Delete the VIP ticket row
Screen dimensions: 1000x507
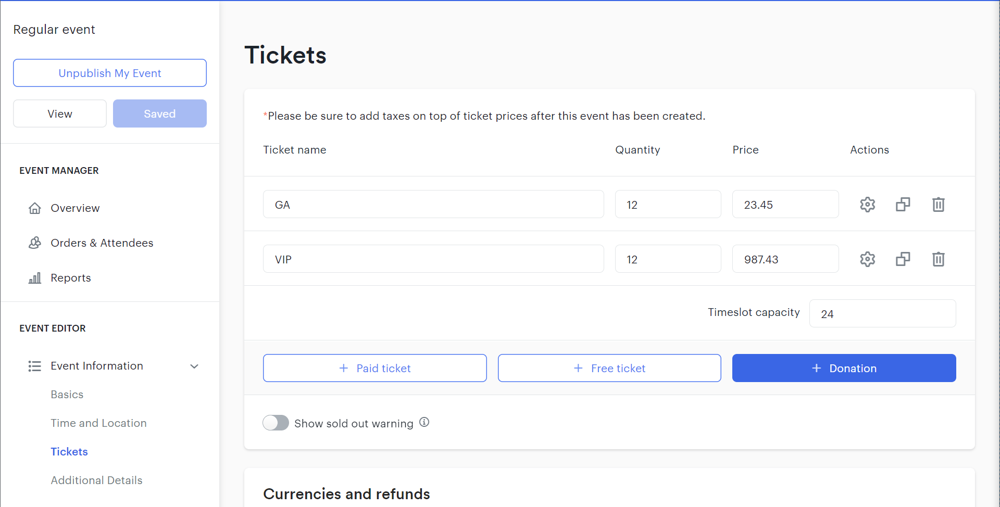pos(938,259)
